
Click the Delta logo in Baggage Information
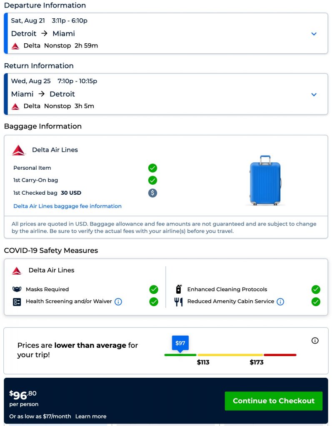(19, 150)
